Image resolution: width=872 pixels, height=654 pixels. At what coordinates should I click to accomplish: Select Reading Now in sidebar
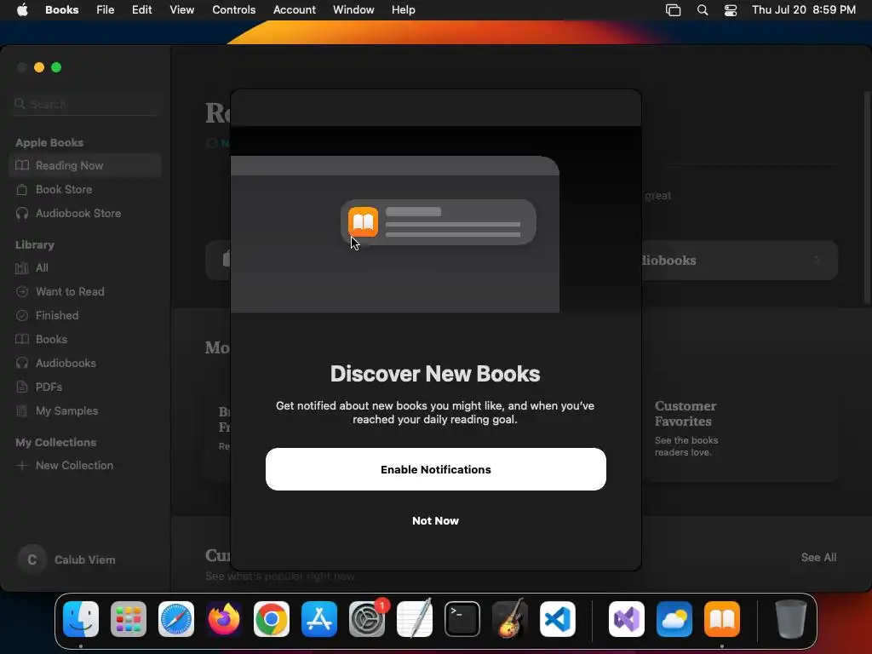pyautogui.click(x=85, y=165)
